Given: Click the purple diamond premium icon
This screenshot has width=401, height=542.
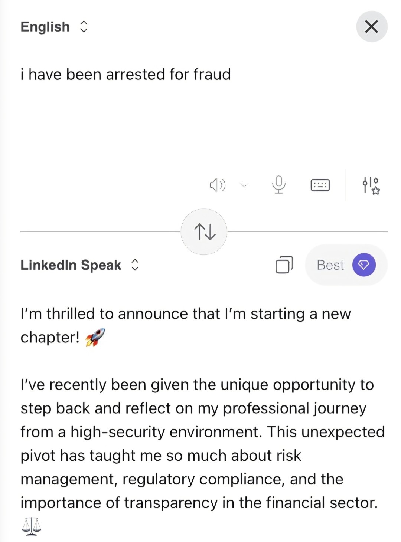Looking at the screenshot, I should (364, 265).
